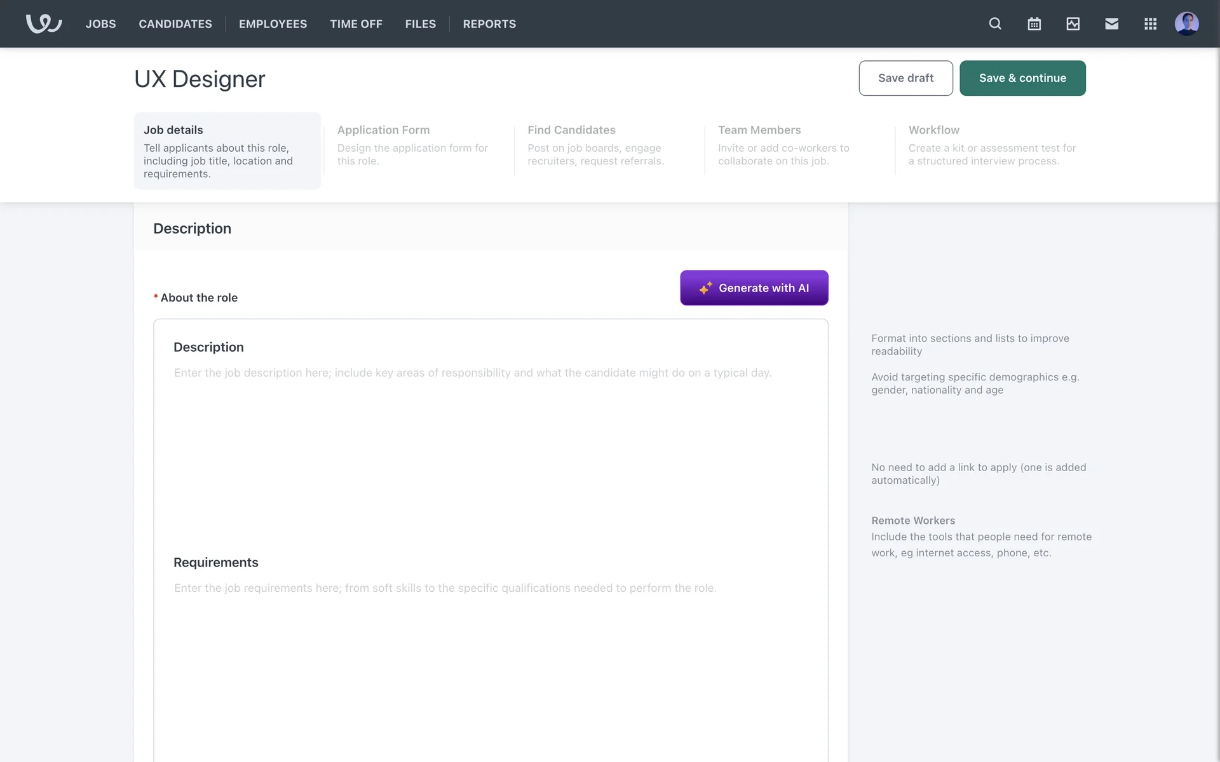This screenshot has height=762, width=1220.
Task: Click the Workable logo icon
Action: [x=44, y=23]
